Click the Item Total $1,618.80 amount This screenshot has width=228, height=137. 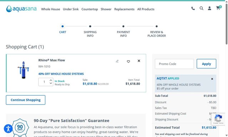tap(133, 84)
